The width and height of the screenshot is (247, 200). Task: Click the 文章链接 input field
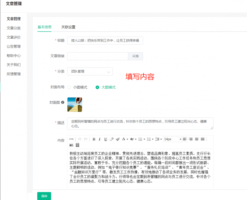pyautogui.click(x=98, y=56)
